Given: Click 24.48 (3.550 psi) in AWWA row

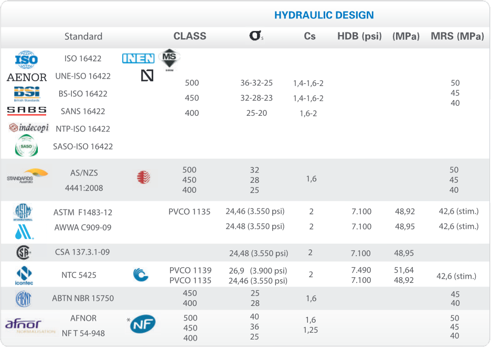Looking at the screenshot, I should [x=255, y=226].
